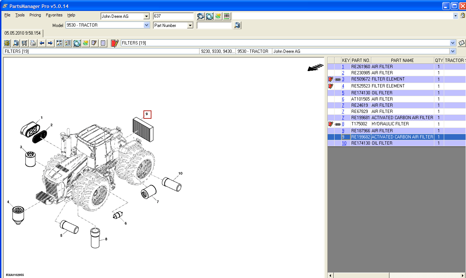The image size is (466, 278).
Task: Click the yellow grid icon starting the second toolbar
Action: [7, 43]
